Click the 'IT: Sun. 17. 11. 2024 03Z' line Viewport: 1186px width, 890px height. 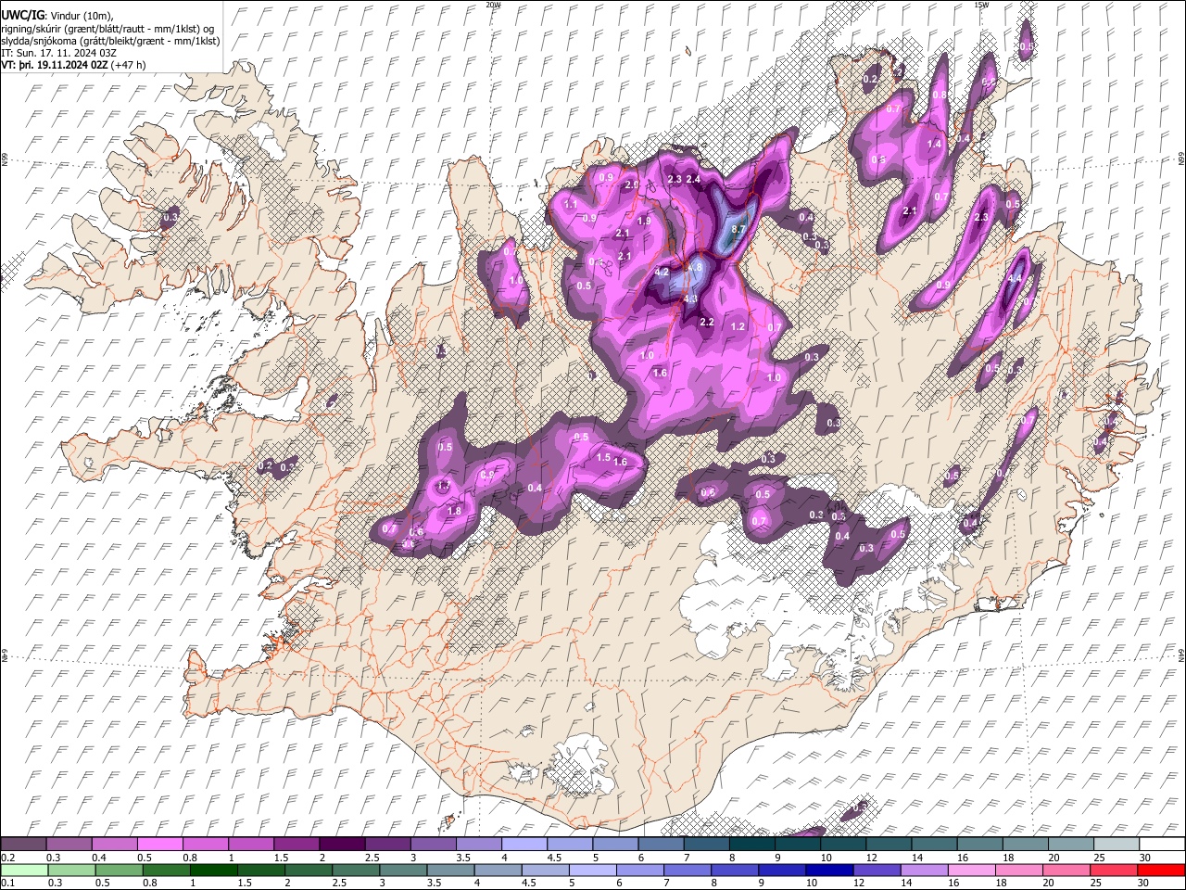(x=58, y=53)
